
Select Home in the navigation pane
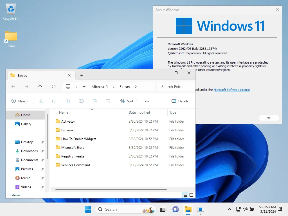point(26,115)
